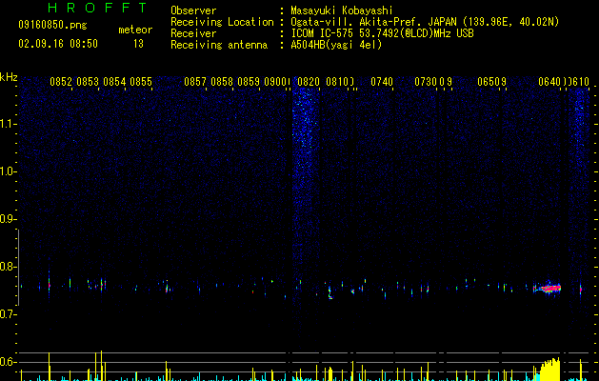Click the date stamp 02.09.16 08:50
Image resolution: width=599 pixels, height=381 pixels.
[58, 44]
